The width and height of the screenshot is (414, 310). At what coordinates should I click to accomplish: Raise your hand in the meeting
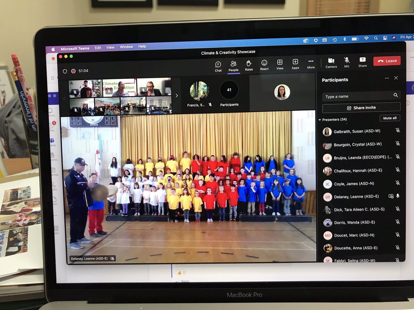coord(249,65)
